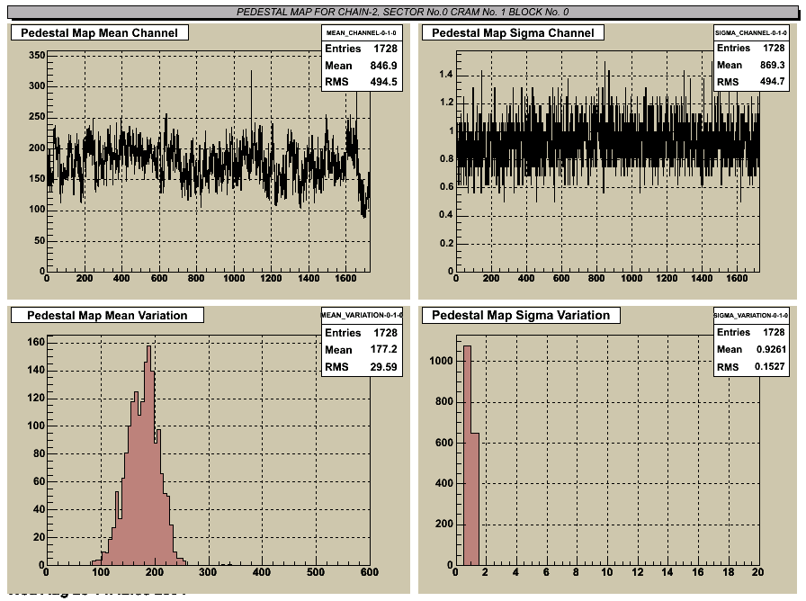Select the 'Pedestal Map Mean Variation' title box
806x601 pixels.
pyautogui.click(x=107, y=315)
